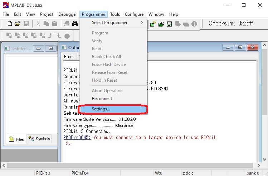Image resolution: width=268 pixels, height=176 pixels.
Task: Click the second Verify check icon
Action: pyautogui.click(x=42, y=35)
